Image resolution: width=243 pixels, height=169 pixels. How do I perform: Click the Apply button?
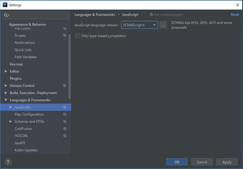coord(227,162)
